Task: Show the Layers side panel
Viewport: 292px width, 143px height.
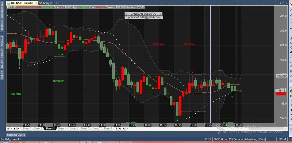Action: click(2, 64)
